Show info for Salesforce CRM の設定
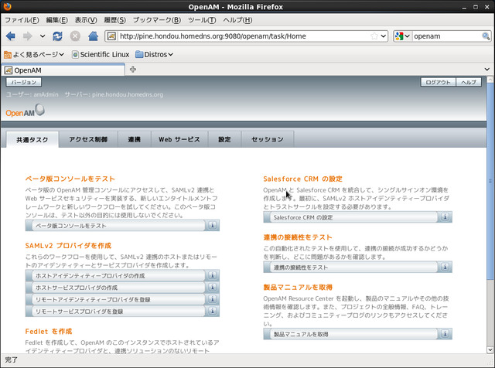The image size is (495, 368). pyautogui.click(x=445, y=217)
